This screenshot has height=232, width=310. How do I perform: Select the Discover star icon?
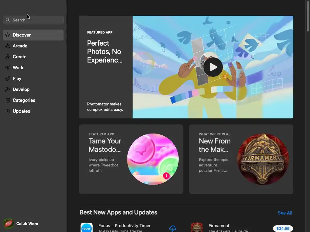(8, 35)
